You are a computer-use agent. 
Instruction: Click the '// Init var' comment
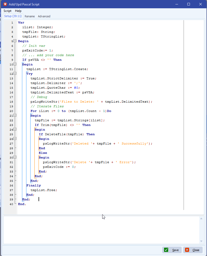point(34,46)
